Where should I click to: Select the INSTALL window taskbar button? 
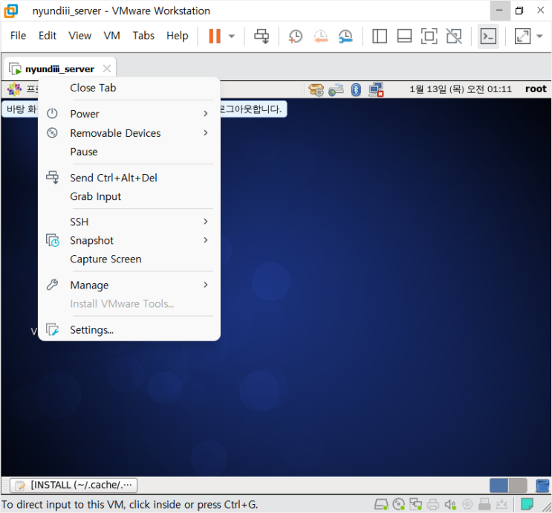pyautogui.click(x=74, y=485)
